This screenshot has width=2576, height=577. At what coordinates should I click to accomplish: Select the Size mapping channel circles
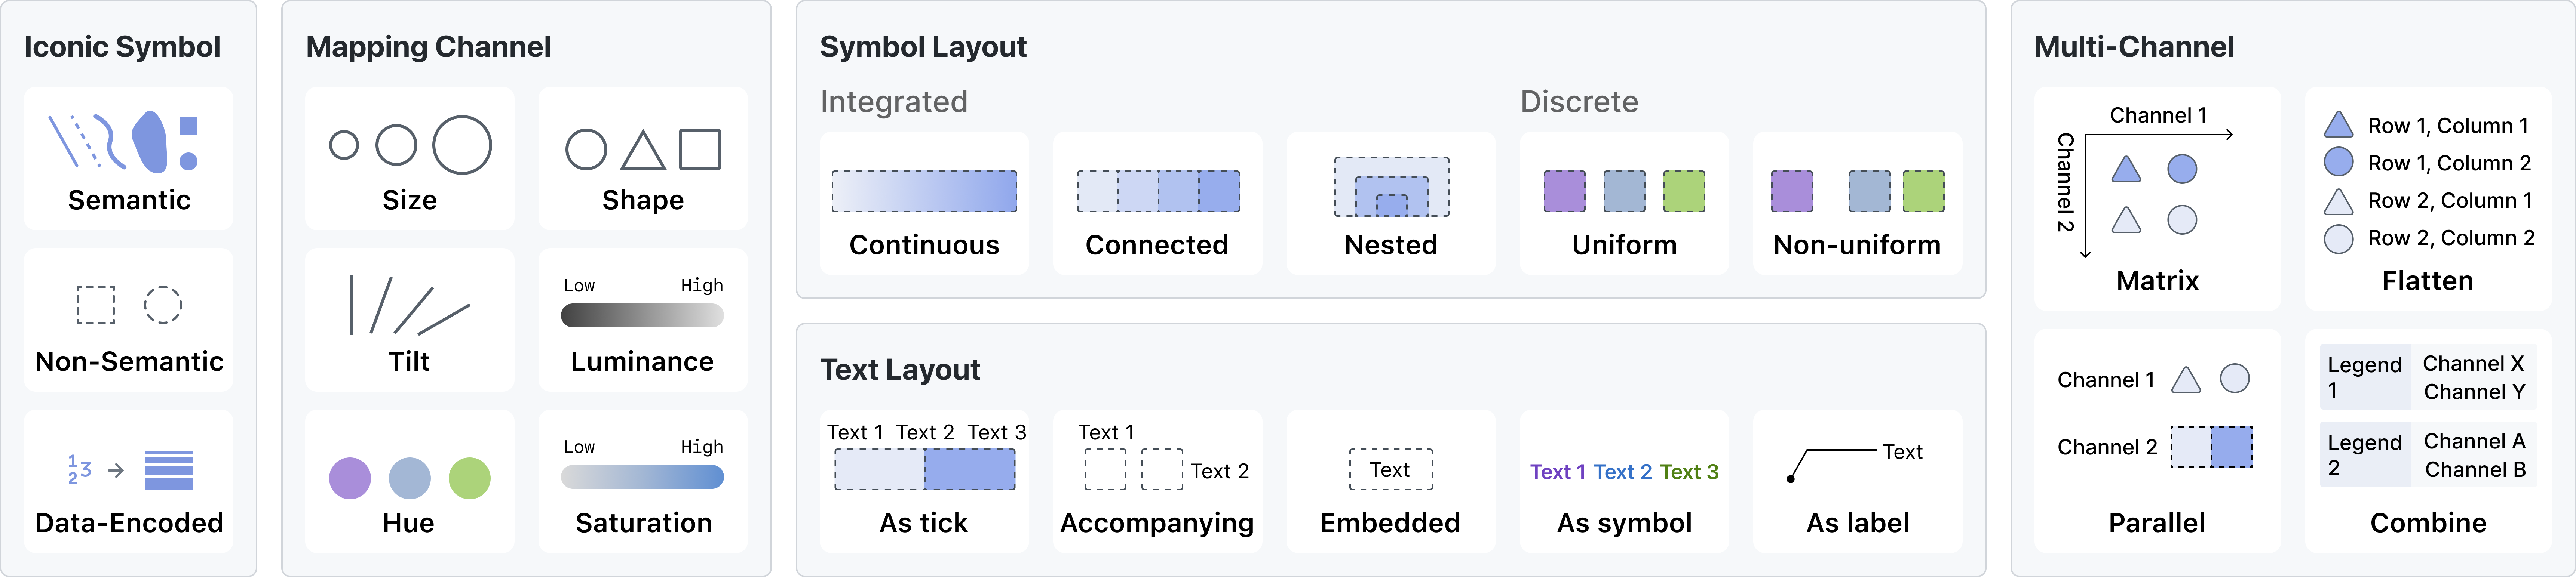point(410,146)
